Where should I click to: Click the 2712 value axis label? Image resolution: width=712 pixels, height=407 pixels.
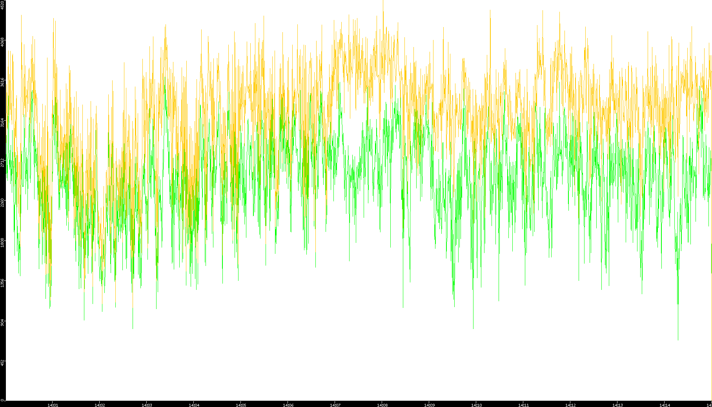pos(3,162)
